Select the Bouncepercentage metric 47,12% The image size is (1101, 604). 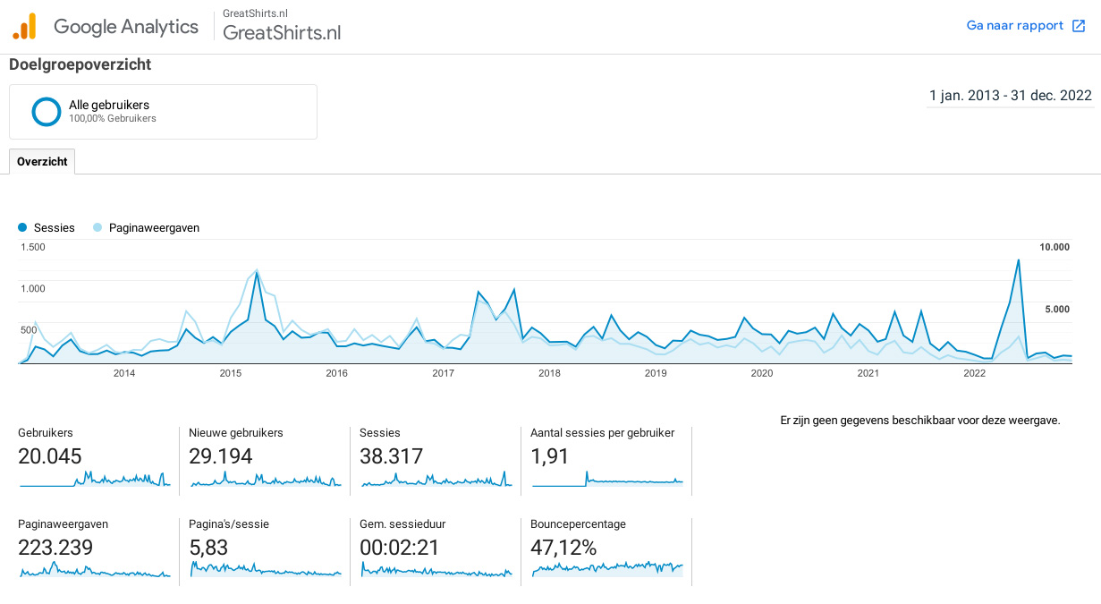pyautogui.click(x=563, y=548)
